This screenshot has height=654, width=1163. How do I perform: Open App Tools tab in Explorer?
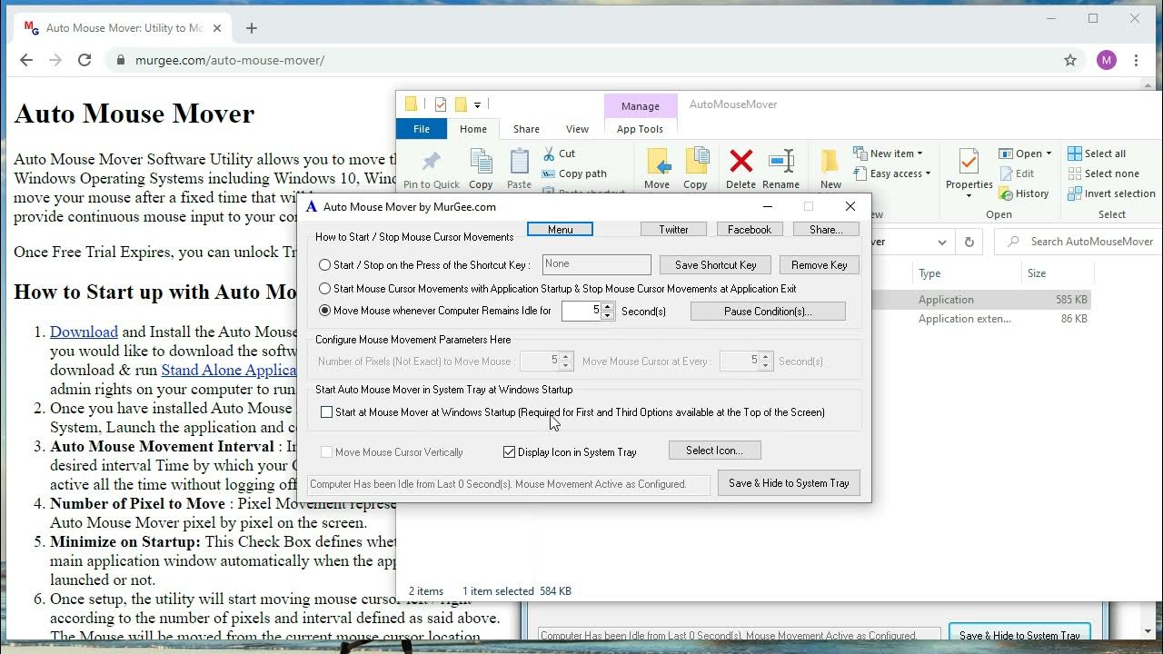tap(640, 129)
